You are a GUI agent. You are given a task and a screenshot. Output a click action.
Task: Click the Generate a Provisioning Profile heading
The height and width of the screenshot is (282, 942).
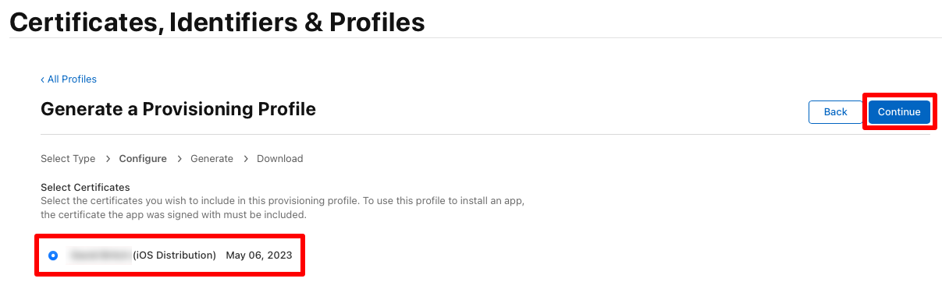[178, 109]
